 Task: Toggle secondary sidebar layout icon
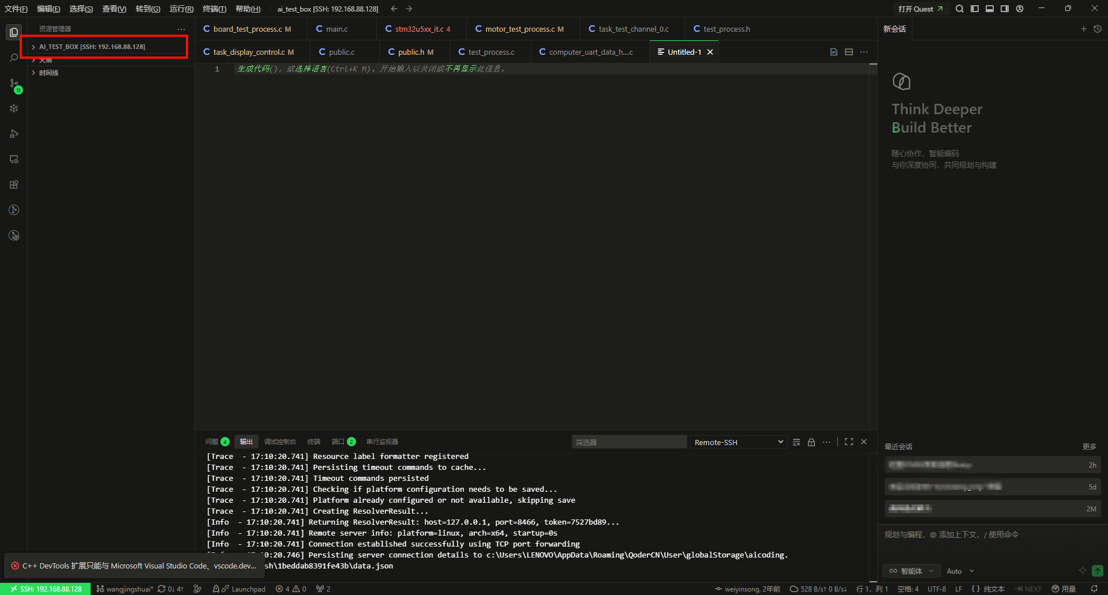(x=1005, y=9)
